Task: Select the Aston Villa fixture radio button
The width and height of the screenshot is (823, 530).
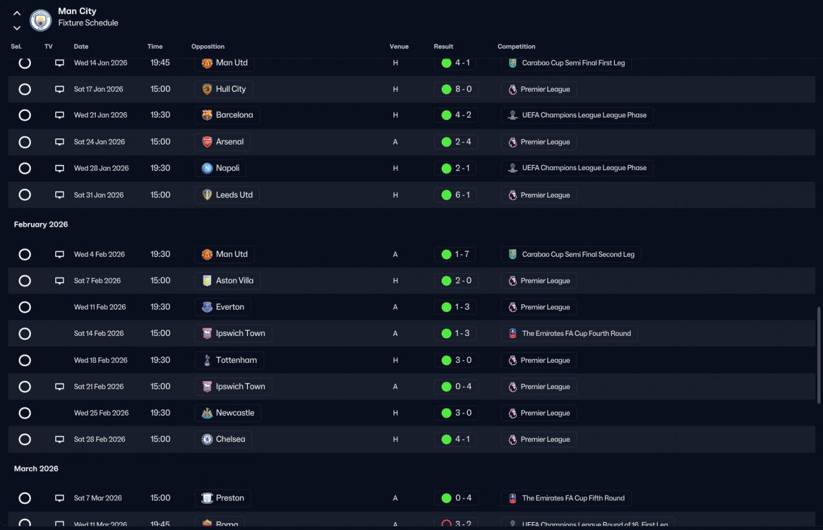Action: tap(24, 281)
